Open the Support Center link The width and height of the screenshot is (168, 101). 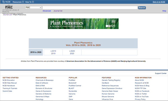point(161,73)
